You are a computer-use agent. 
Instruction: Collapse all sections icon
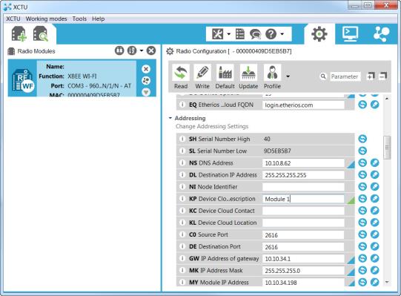(x=383, y=76)
